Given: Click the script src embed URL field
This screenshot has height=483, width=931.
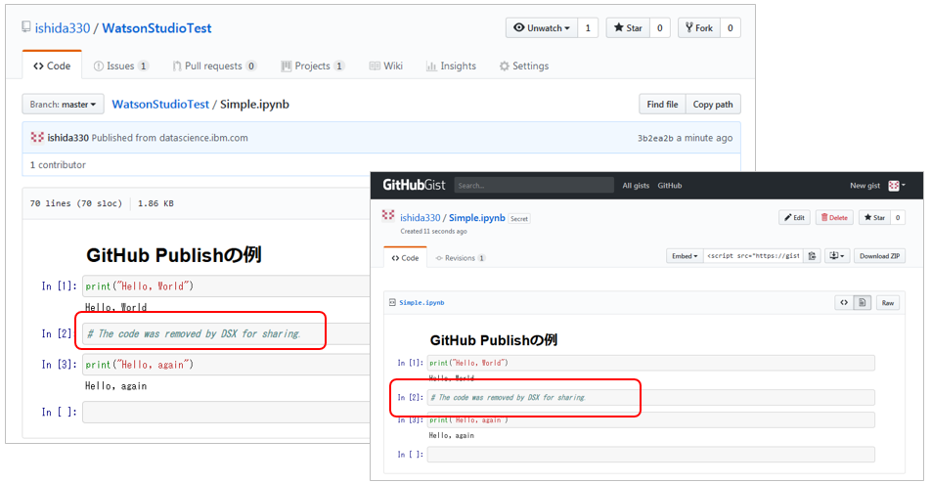Looking at the screenshot, I should [753, 256].
